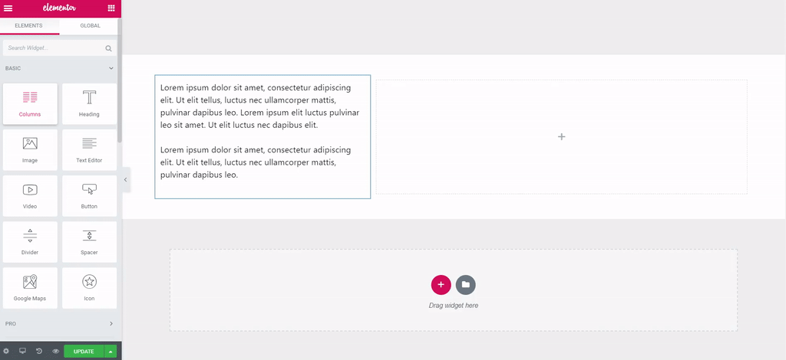Select the Video widget
The image size is (786, 360).
point(30,195)
